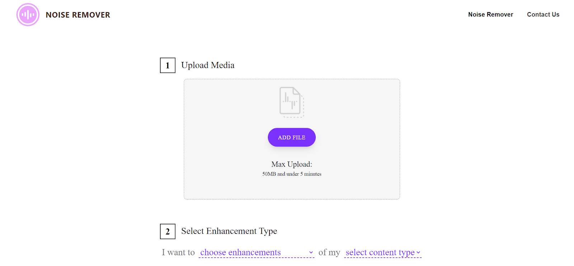This screenshot has width=574, height=266.
Task: Click the choose enhancements placeholder text
Action: click(240, 252)
